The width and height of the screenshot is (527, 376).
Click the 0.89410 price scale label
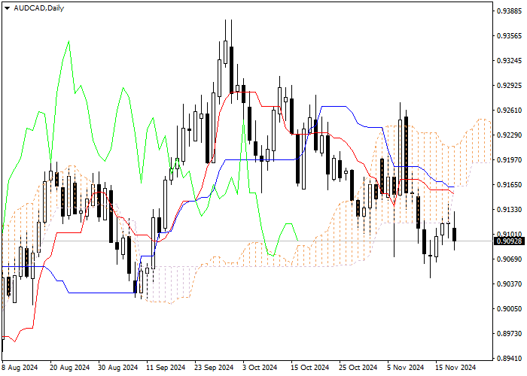[x=509, y=359]
